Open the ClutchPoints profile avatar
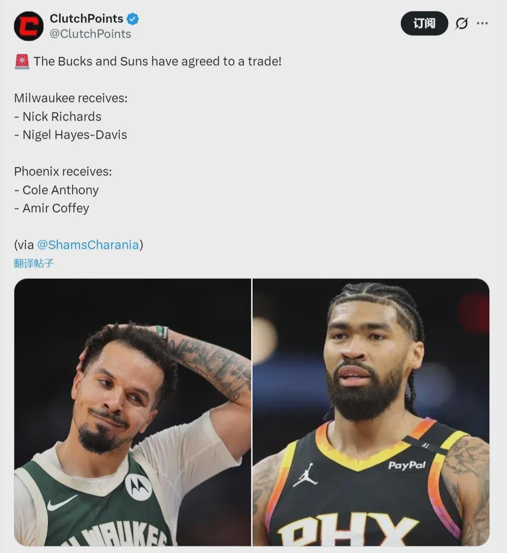Viewport: 507px width, 553px height. 29,26
